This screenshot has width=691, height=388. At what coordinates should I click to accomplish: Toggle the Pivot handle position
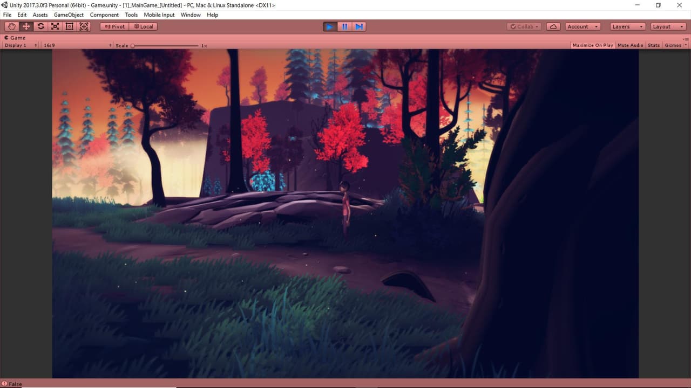coord(114,26)
